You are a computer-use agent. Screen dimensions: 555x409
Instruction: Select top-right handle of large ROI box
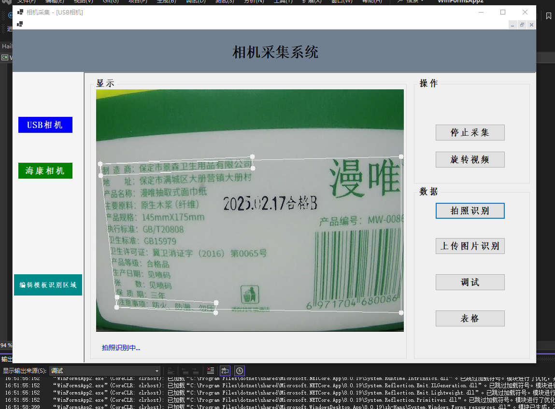pos(401,156)
